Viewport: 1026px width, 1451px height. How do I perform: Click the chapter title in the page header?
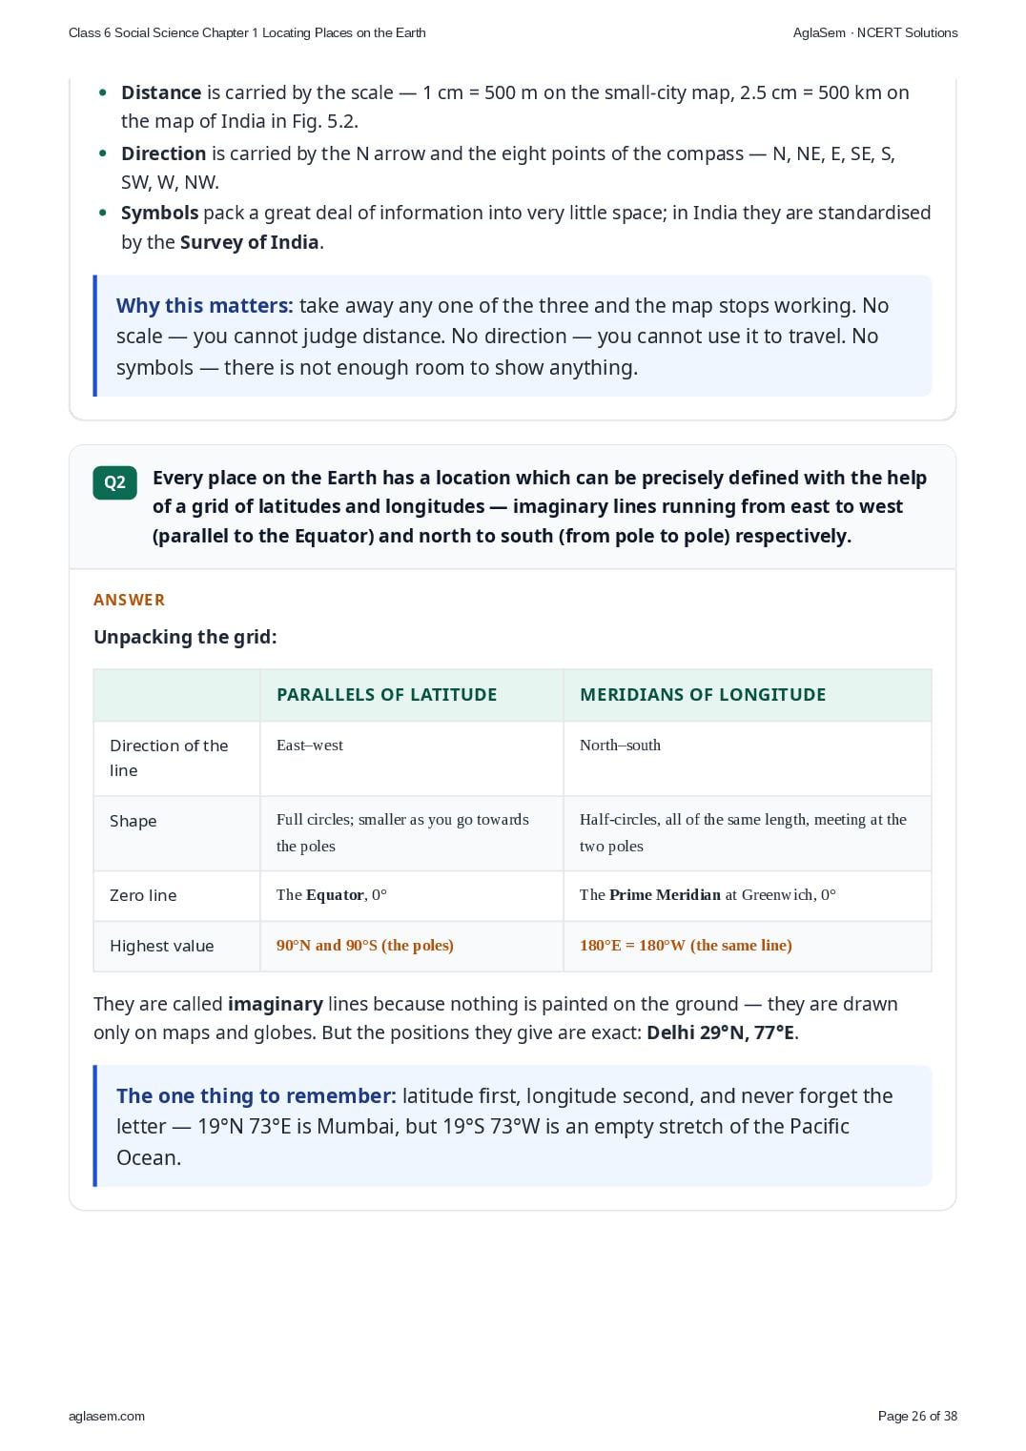point(247,32)
